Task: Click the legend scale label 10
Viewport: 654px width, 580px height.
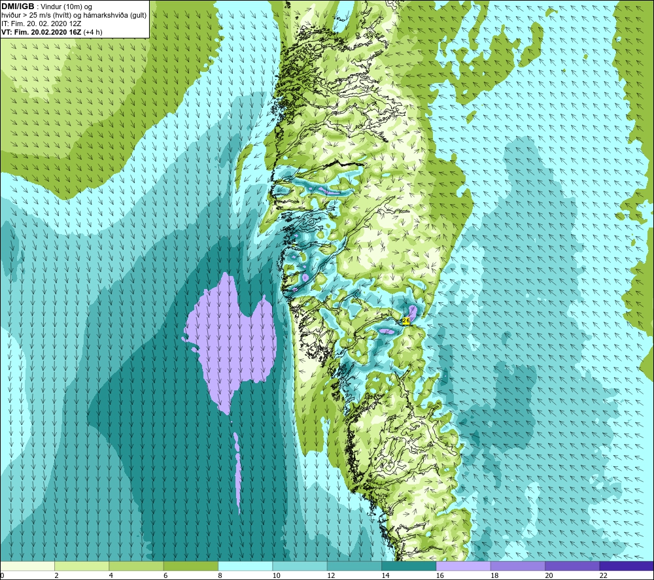Action: click(277, 575)
